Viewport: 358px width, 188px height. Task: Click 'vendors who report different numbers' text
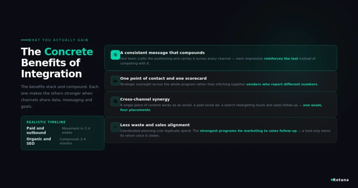pos(282,84)
